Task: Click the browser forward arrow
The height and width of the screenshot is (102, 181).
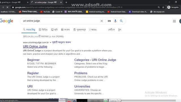Action: point(3,7)
